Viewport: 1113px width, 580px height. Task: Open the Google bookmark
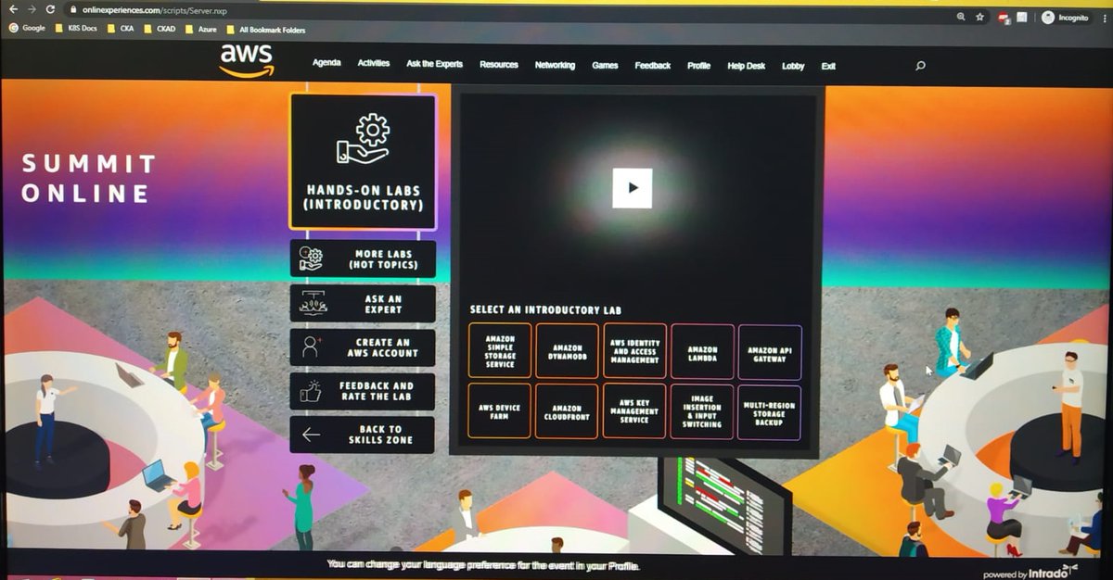click(x=27, y=29)
